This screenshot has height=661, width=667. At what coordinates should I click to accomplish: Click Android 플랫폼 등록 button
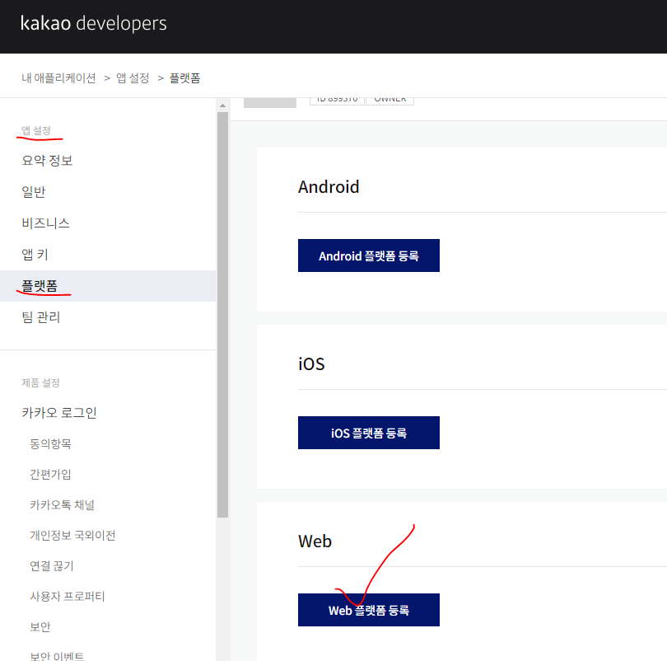click(x=369, y=255)
